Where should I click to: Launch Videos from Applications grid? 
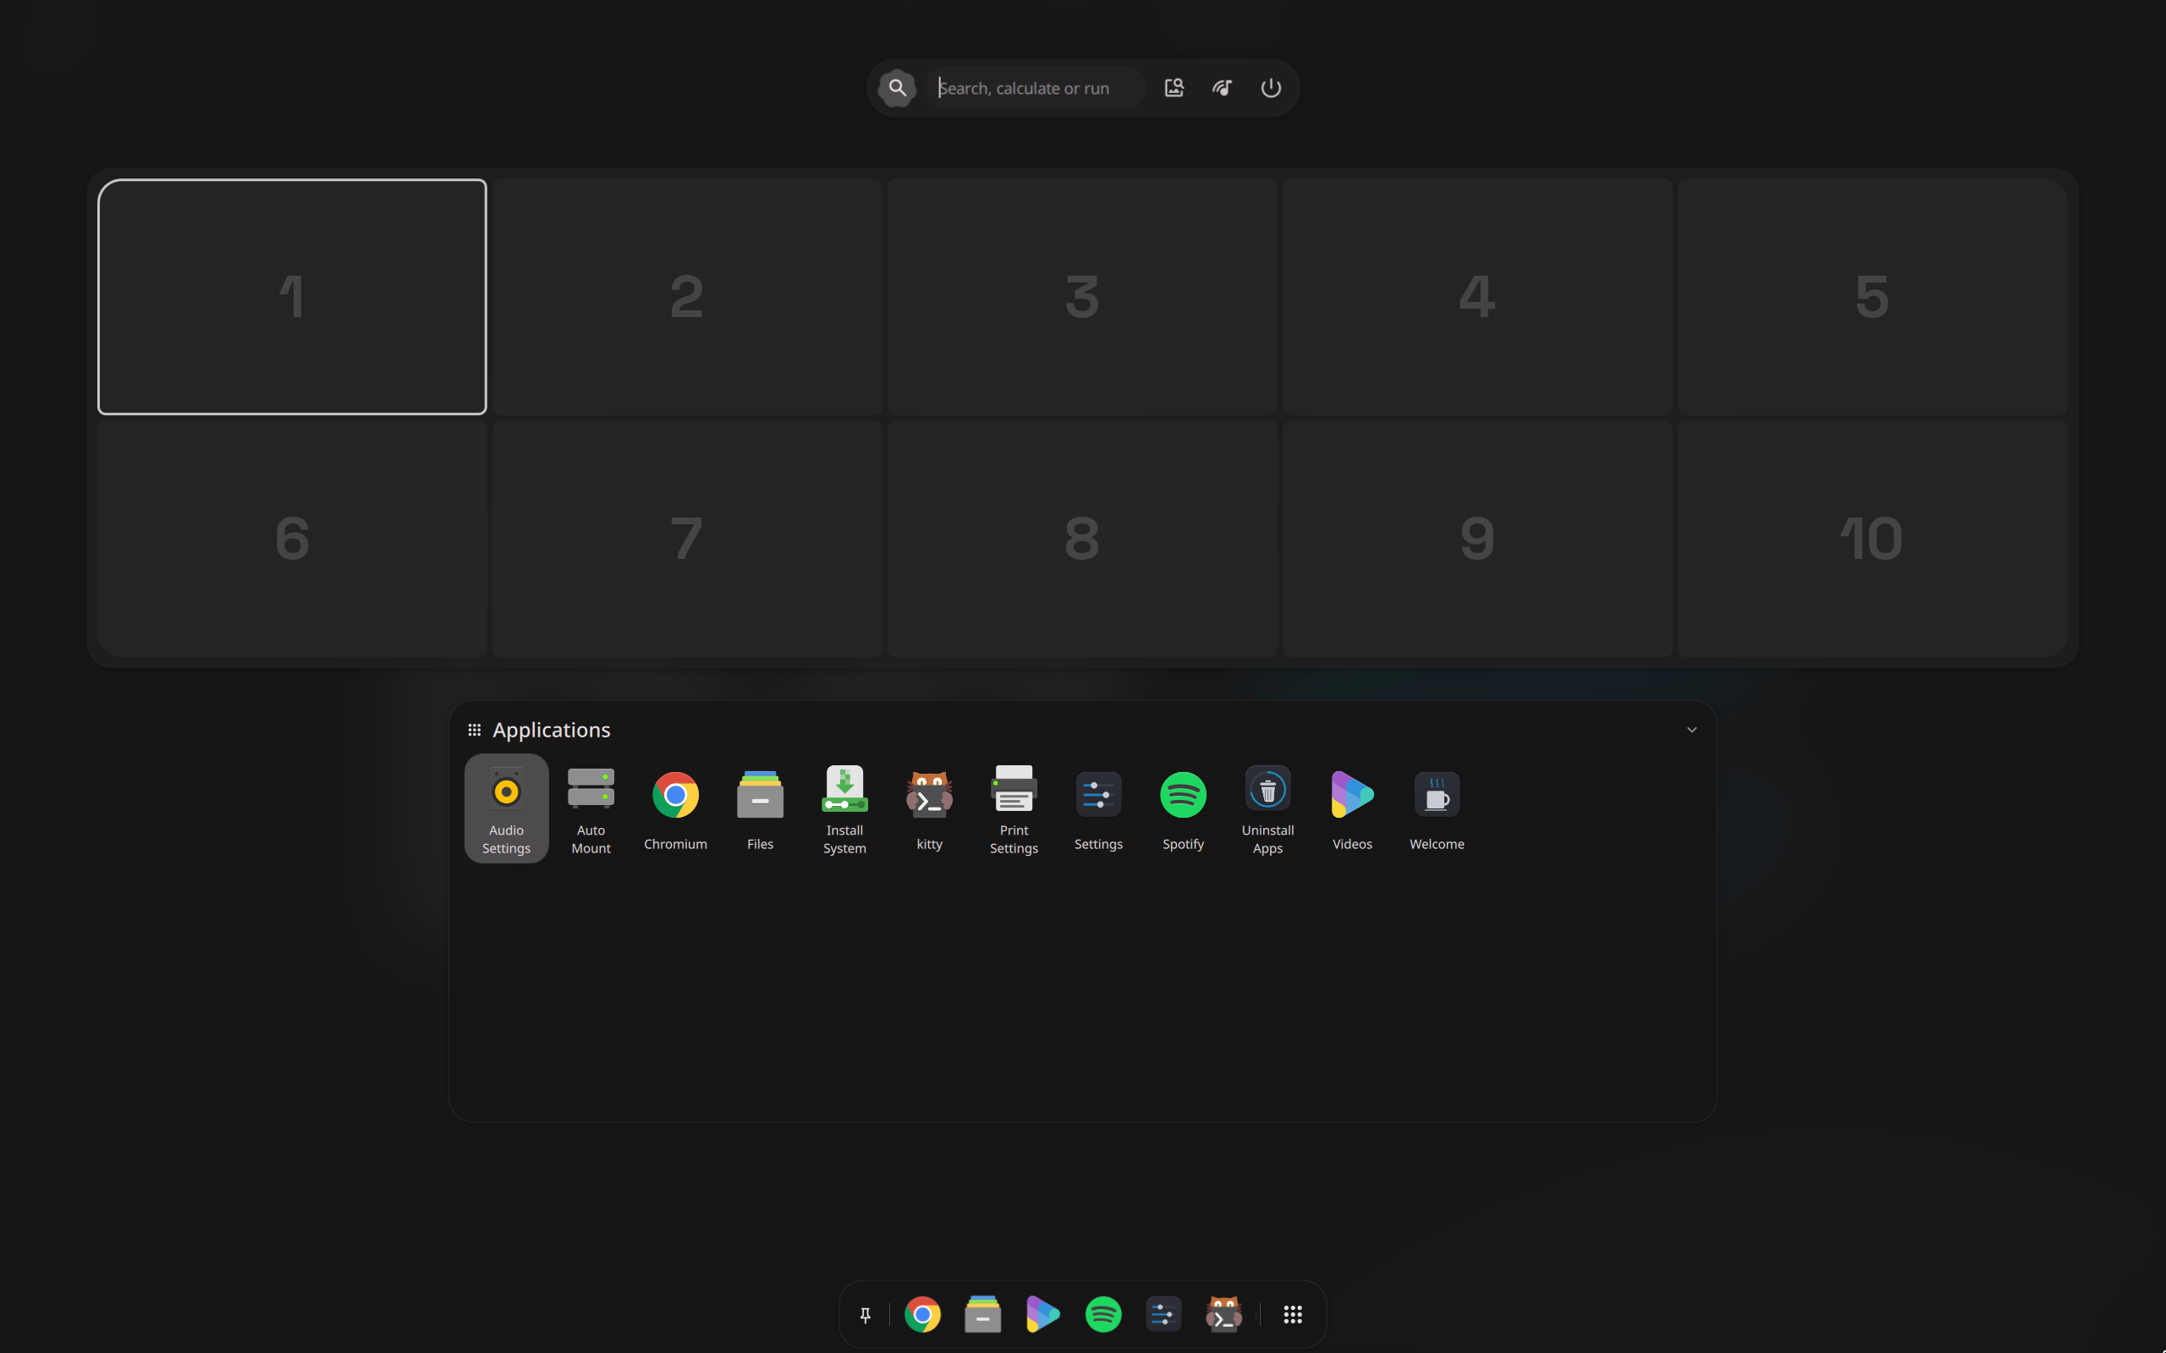pyautogui.click(x=1351, y=808)
